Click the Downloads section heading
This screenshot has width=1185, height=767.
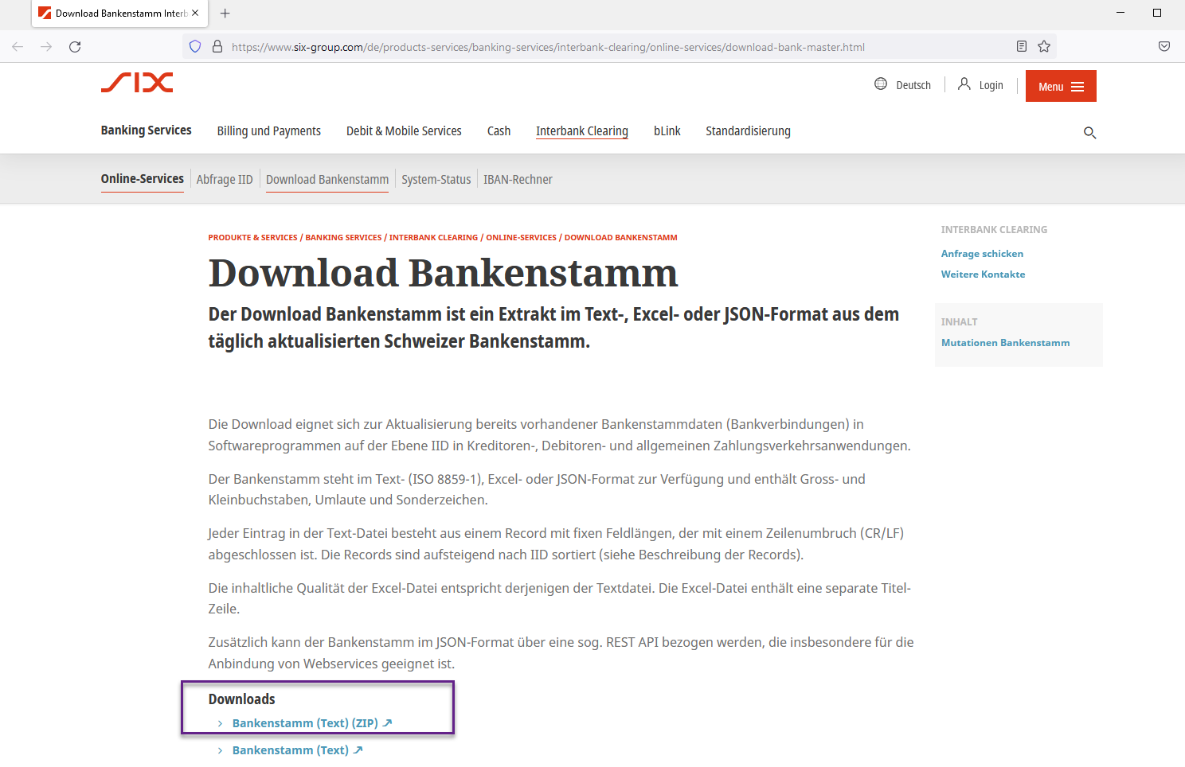pos(241,699)
